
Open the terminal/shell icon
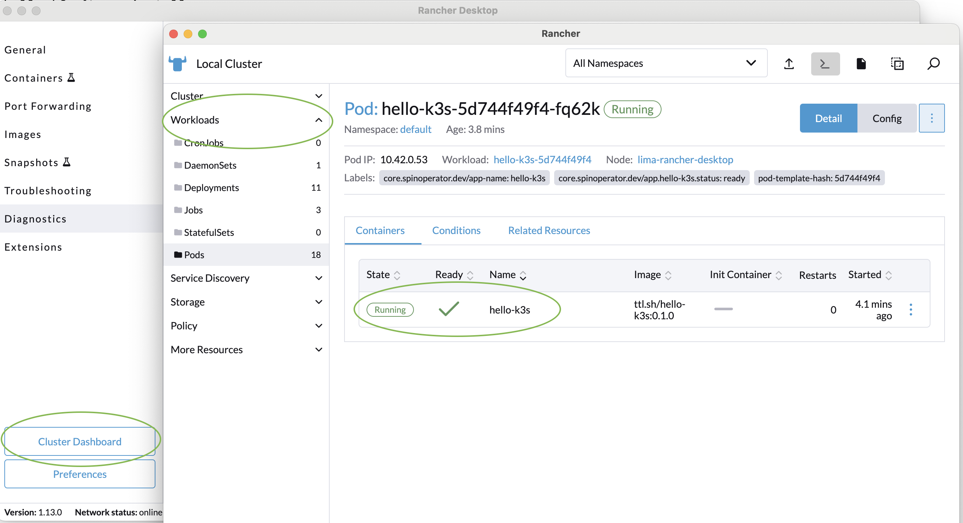tap(826, 63)
